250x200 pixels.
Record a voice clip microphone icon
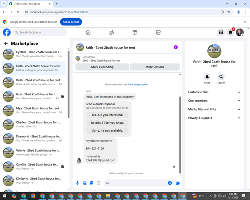click(x=77, y=183)
